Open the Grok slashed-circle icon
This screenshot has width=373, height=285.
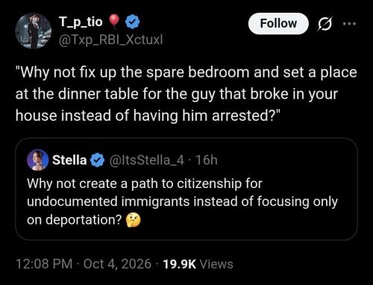[325, 24]
